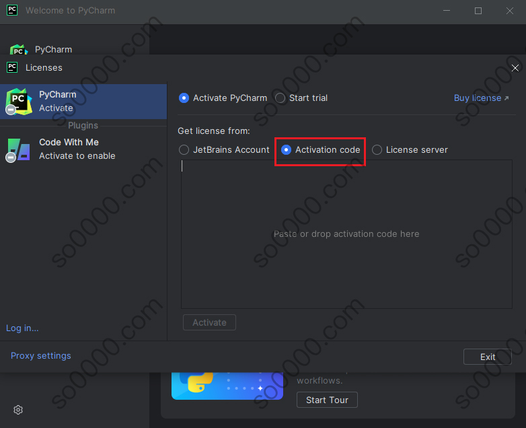Screen dimensions: 526x428
Task: Click the Licenses dialog PC logo icon
Action: click(12, 67)
